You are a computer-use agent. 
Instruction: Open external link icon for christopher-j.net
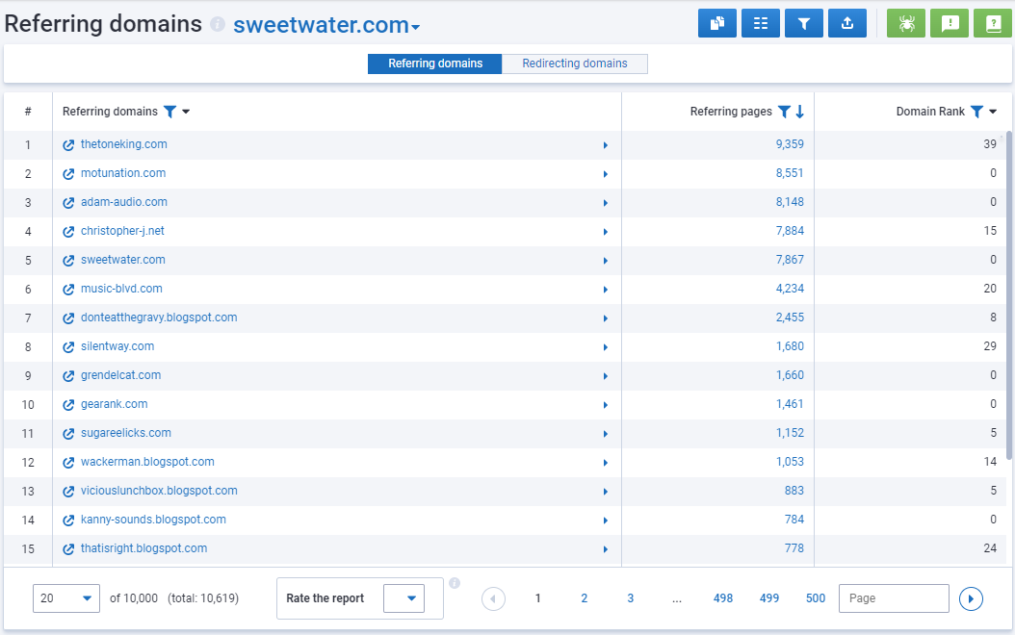click(x=68, y=232)
